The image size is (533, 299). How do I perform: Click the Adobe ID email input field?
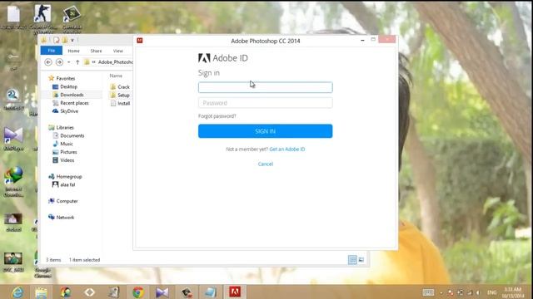click(265, 87)
